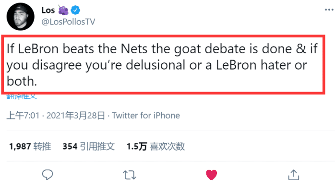Click the reply speech bubble icon
Screen dimensions: 336x186
pos(48,174)
